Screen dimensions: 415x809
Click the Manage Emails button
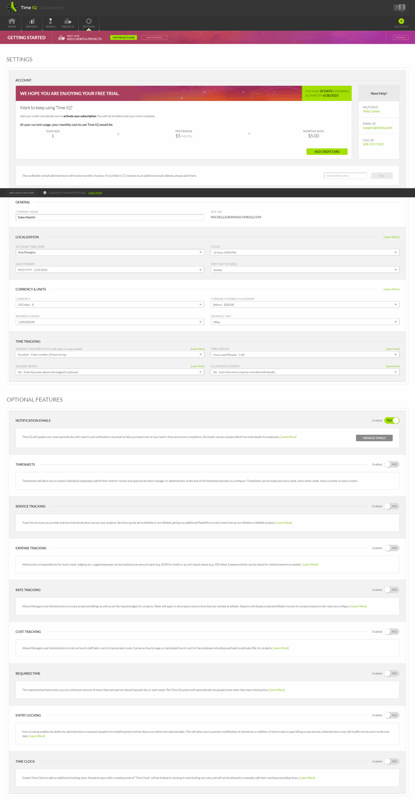(x=374, y=438)
